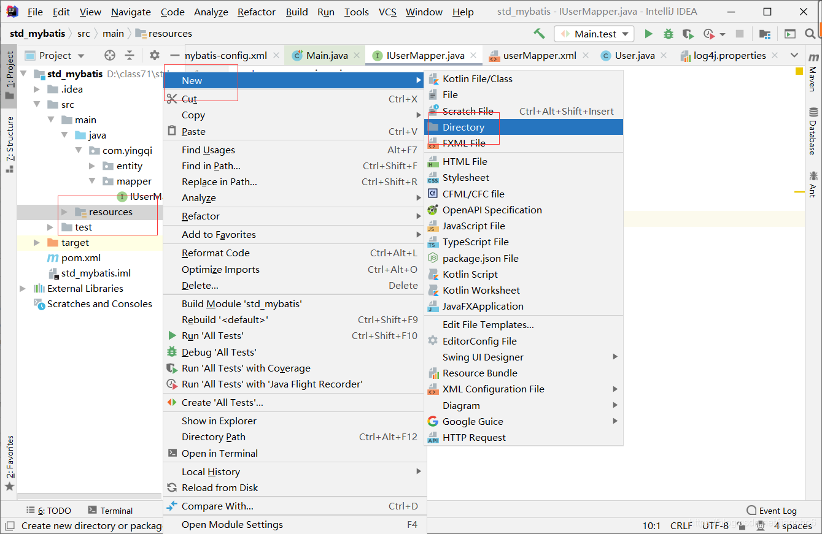Image resolution: width=822 pixels, height=534 pixels.
Task: Choose Resource Bundle in New submenu
Action: (524, 373)
